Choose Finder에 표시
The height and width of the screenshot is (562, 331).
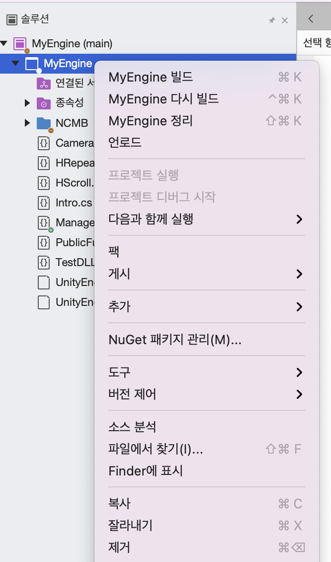[x=207, y=470]
